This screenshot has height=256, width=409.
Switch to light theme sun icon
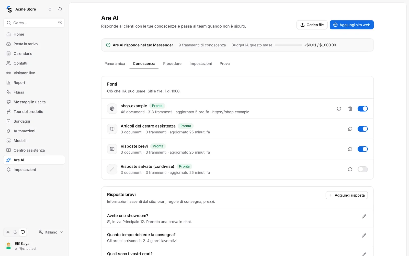[x=8, y=232]
